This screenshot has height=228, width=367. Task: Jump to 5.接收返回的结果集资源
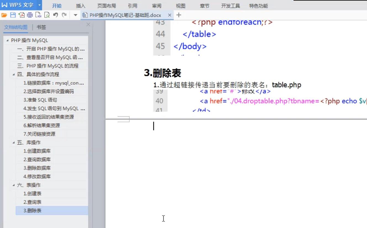[x=49, y=117]
